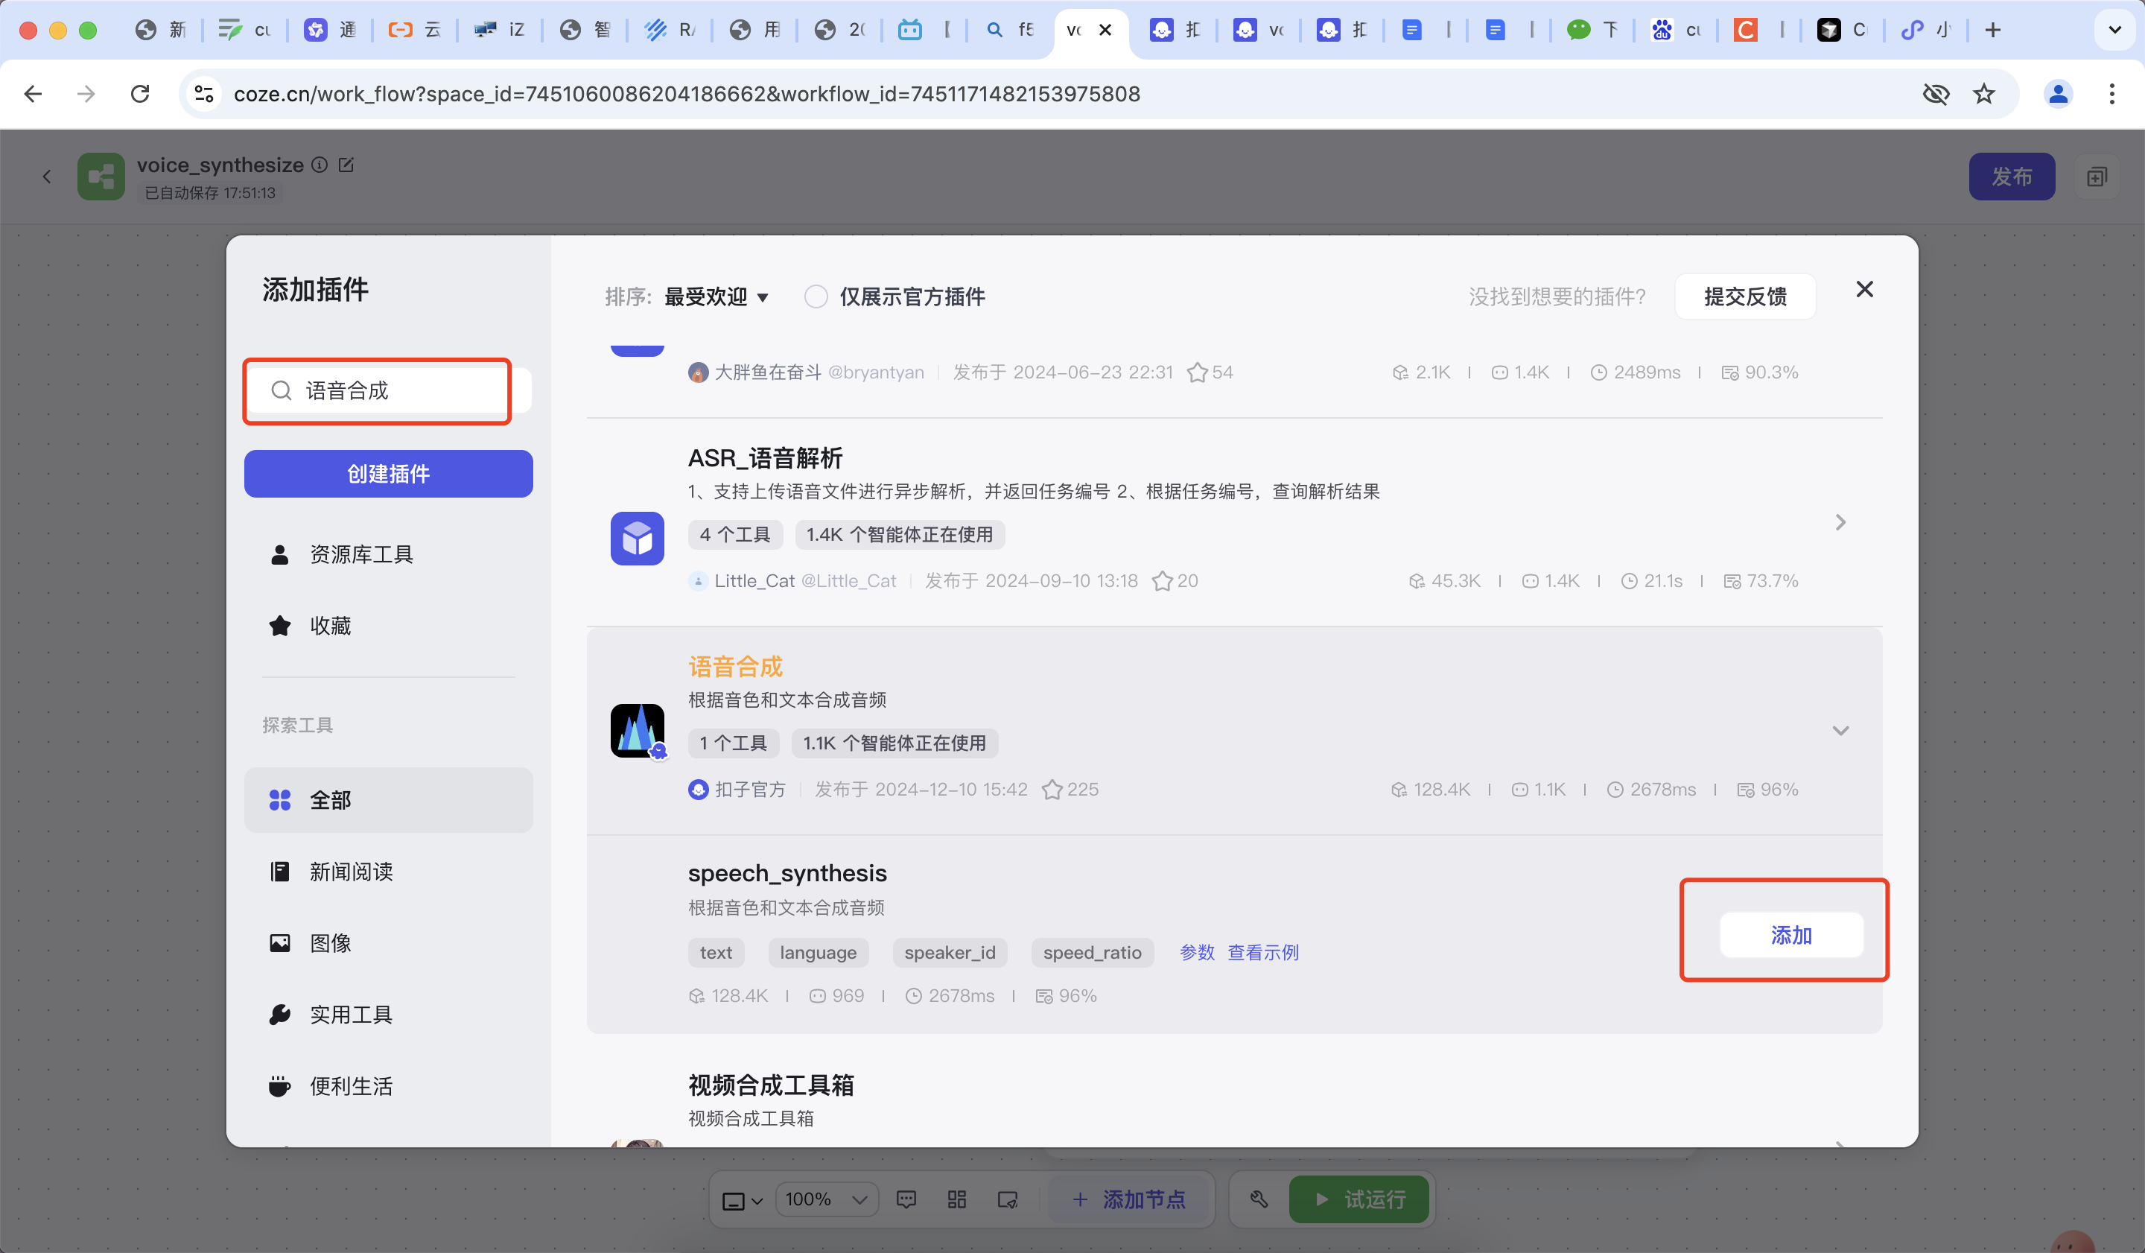2145x1253 pixels.
Task: Collapse the 语音合成 plugin chevron
Action: coord(1840,730)
